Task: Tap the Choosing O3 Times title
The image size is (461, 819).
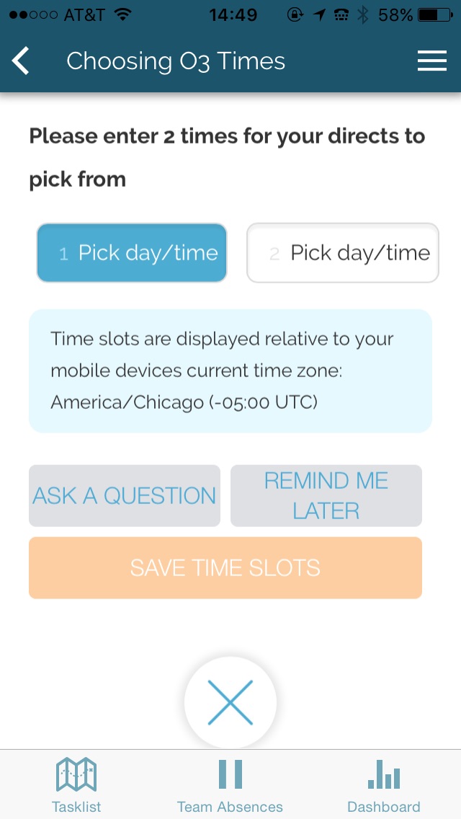Action: click(x=176, y=61)
